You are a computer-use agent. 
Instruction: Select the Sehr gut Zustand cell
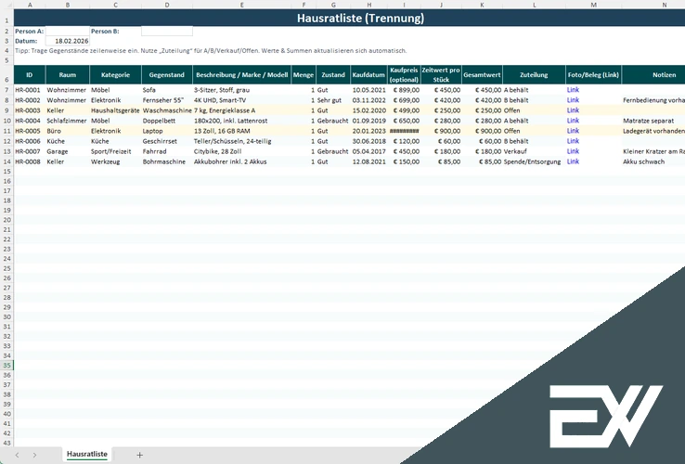(x=333, y=100)
